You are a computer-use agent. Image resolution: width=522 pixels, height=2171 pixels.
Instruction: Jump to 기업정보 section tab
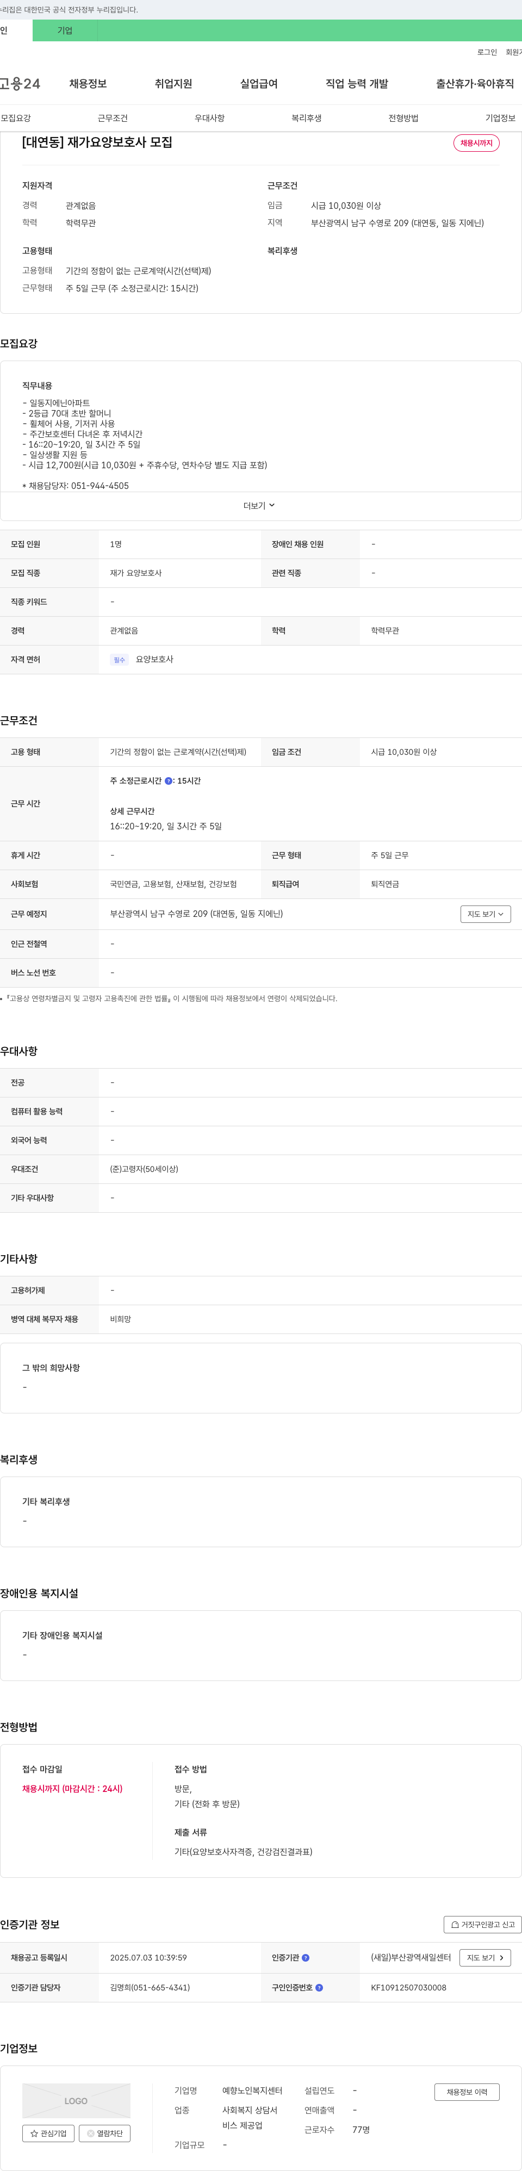point(500,118)
